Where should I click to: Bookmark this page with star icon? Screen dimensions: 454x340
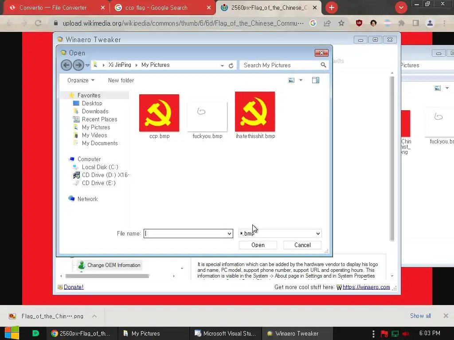[x=341, y=23]
